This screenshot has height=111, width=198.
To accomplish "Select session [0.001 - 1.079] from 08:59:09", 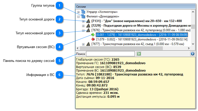I will pos(142,35).
